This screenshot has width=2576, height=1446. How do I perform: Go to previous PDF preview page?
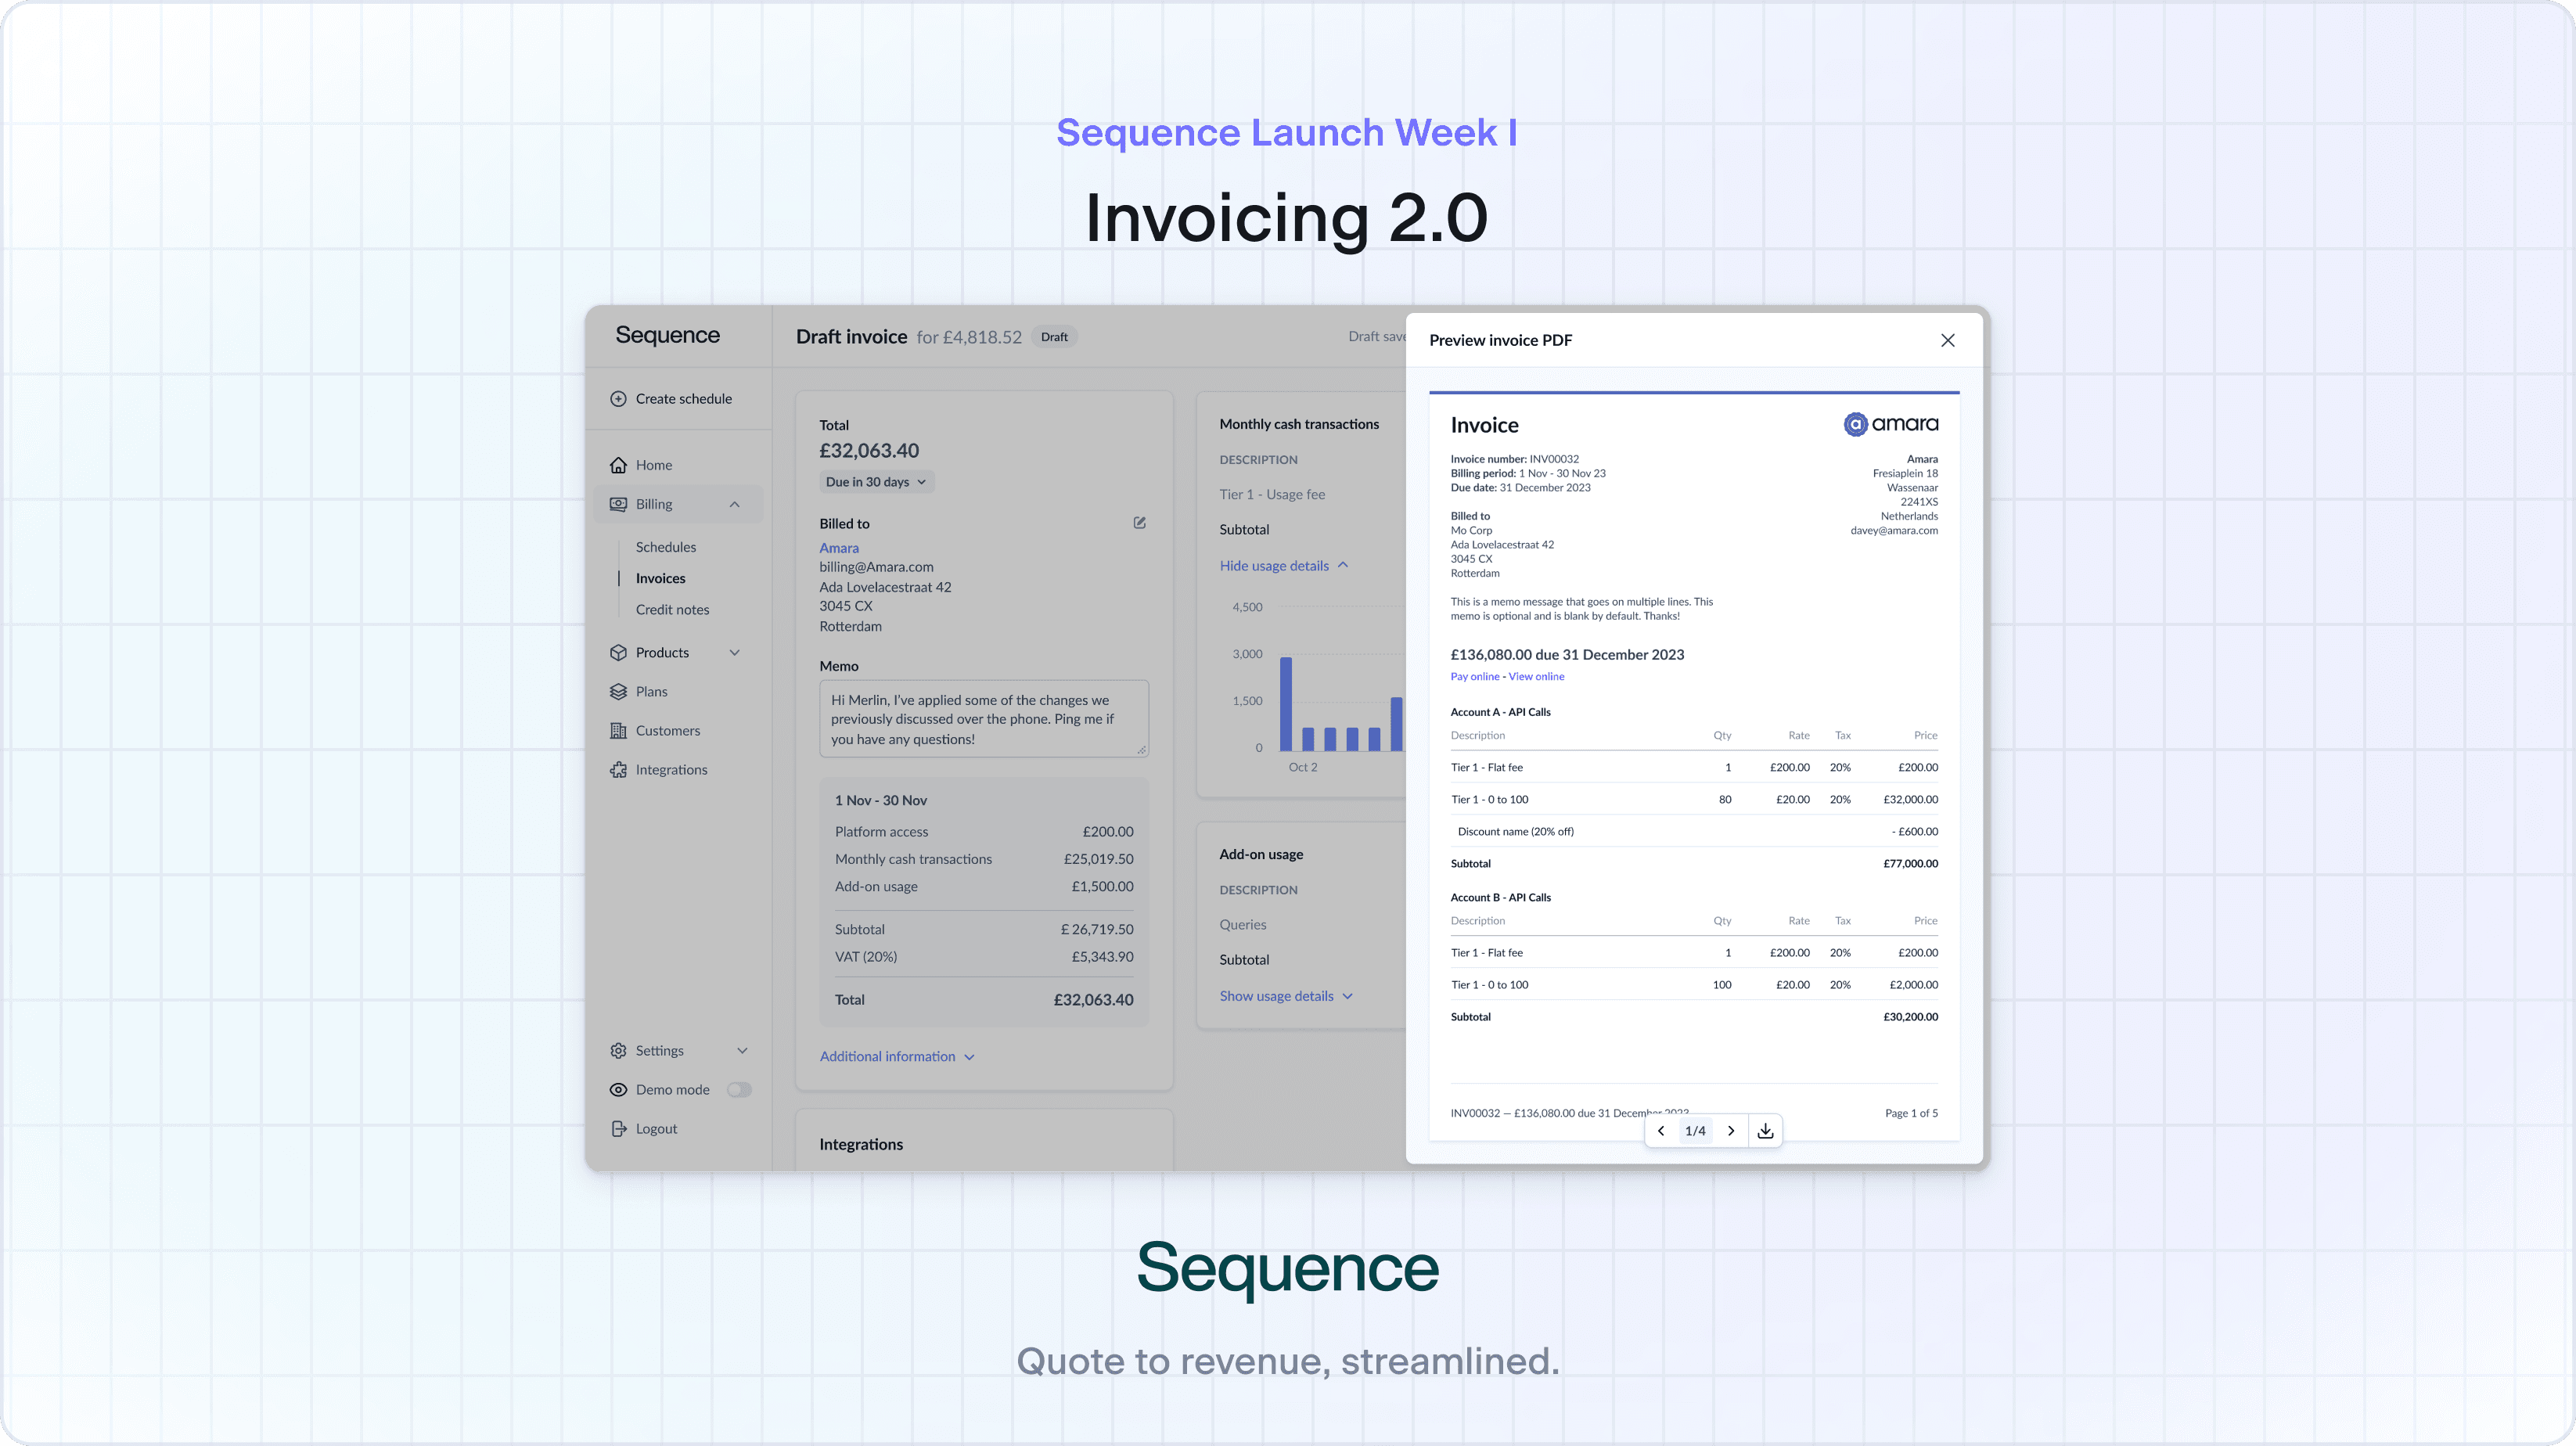point(1661,1130)
